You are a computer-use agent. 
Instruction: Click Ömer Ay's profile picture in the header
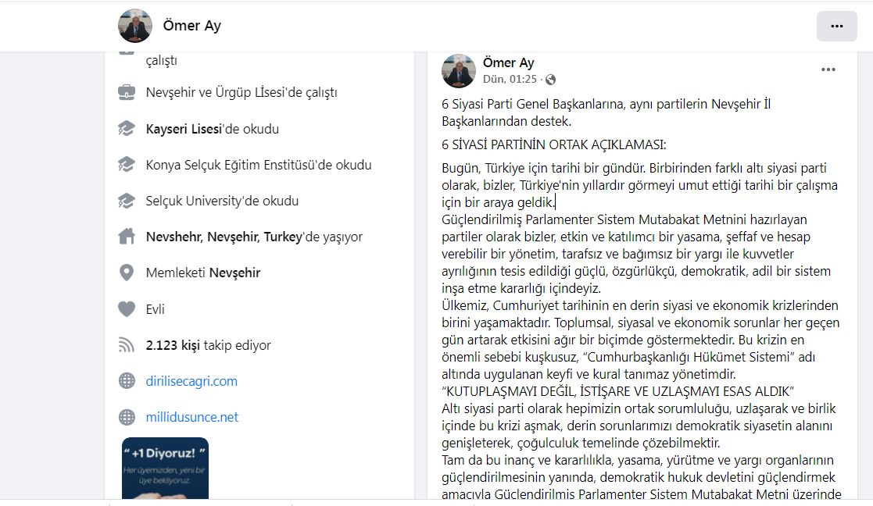135,26
